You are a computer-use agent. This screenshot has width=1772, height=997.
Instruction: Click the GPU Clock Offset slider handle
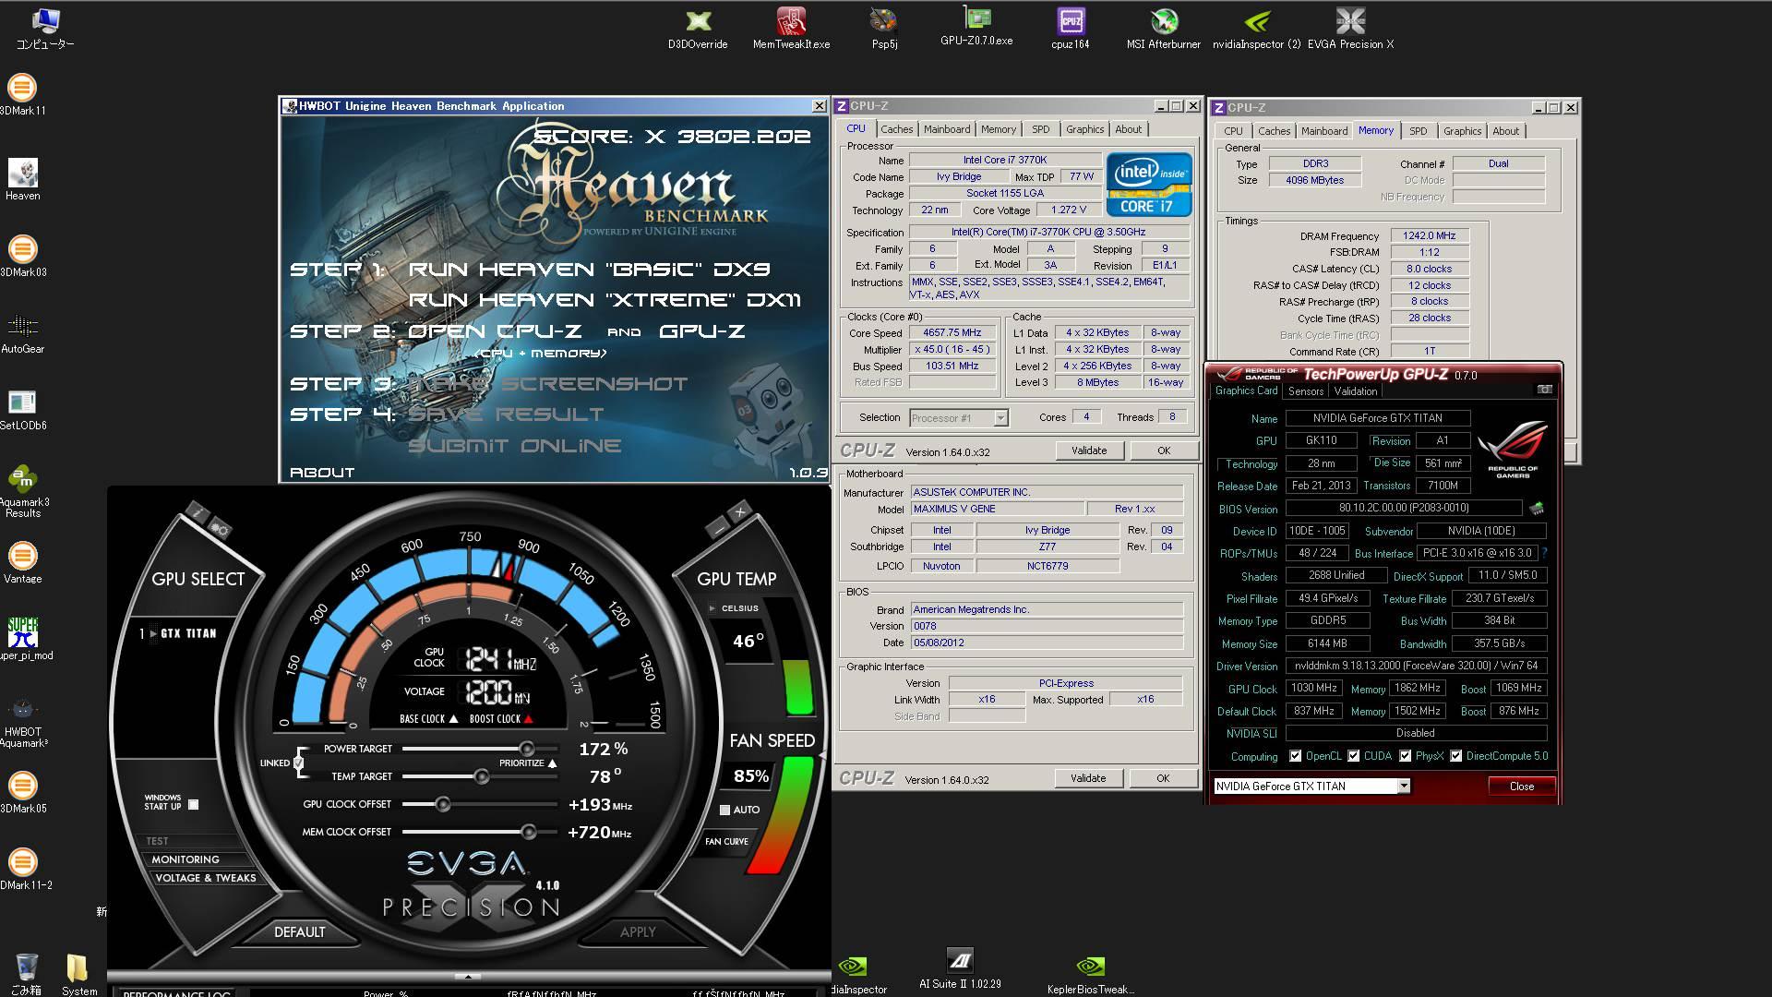(443, 804)
